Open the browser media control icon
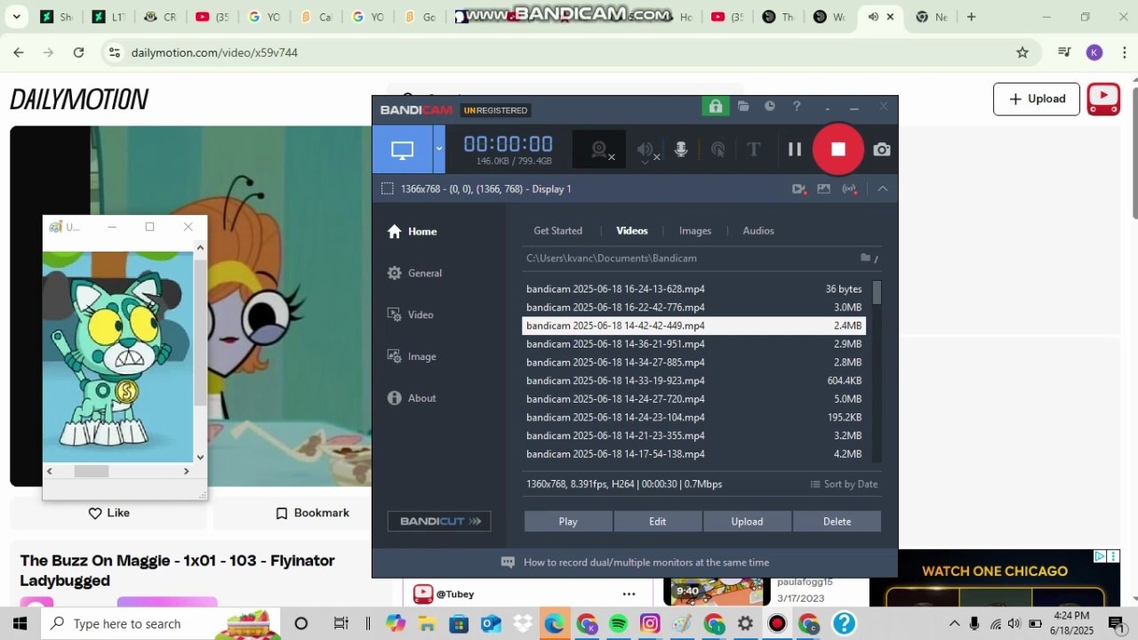The width and height of the screenshot is (1138, 640). pyautogui.click(x=1064, y=52)
